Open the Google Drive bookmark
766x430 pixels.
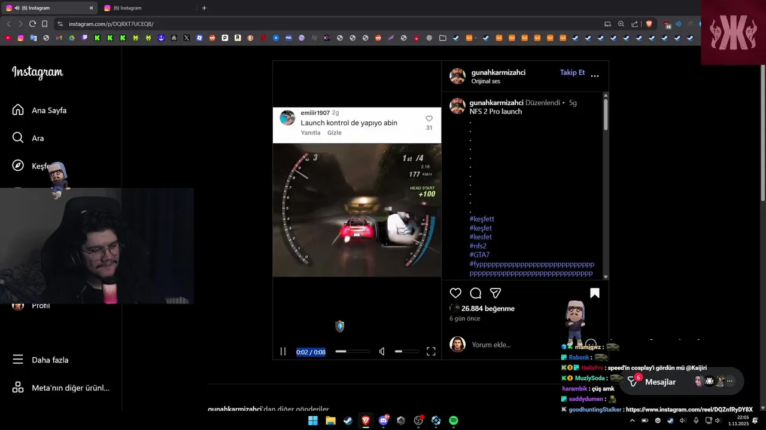[72, 38]
